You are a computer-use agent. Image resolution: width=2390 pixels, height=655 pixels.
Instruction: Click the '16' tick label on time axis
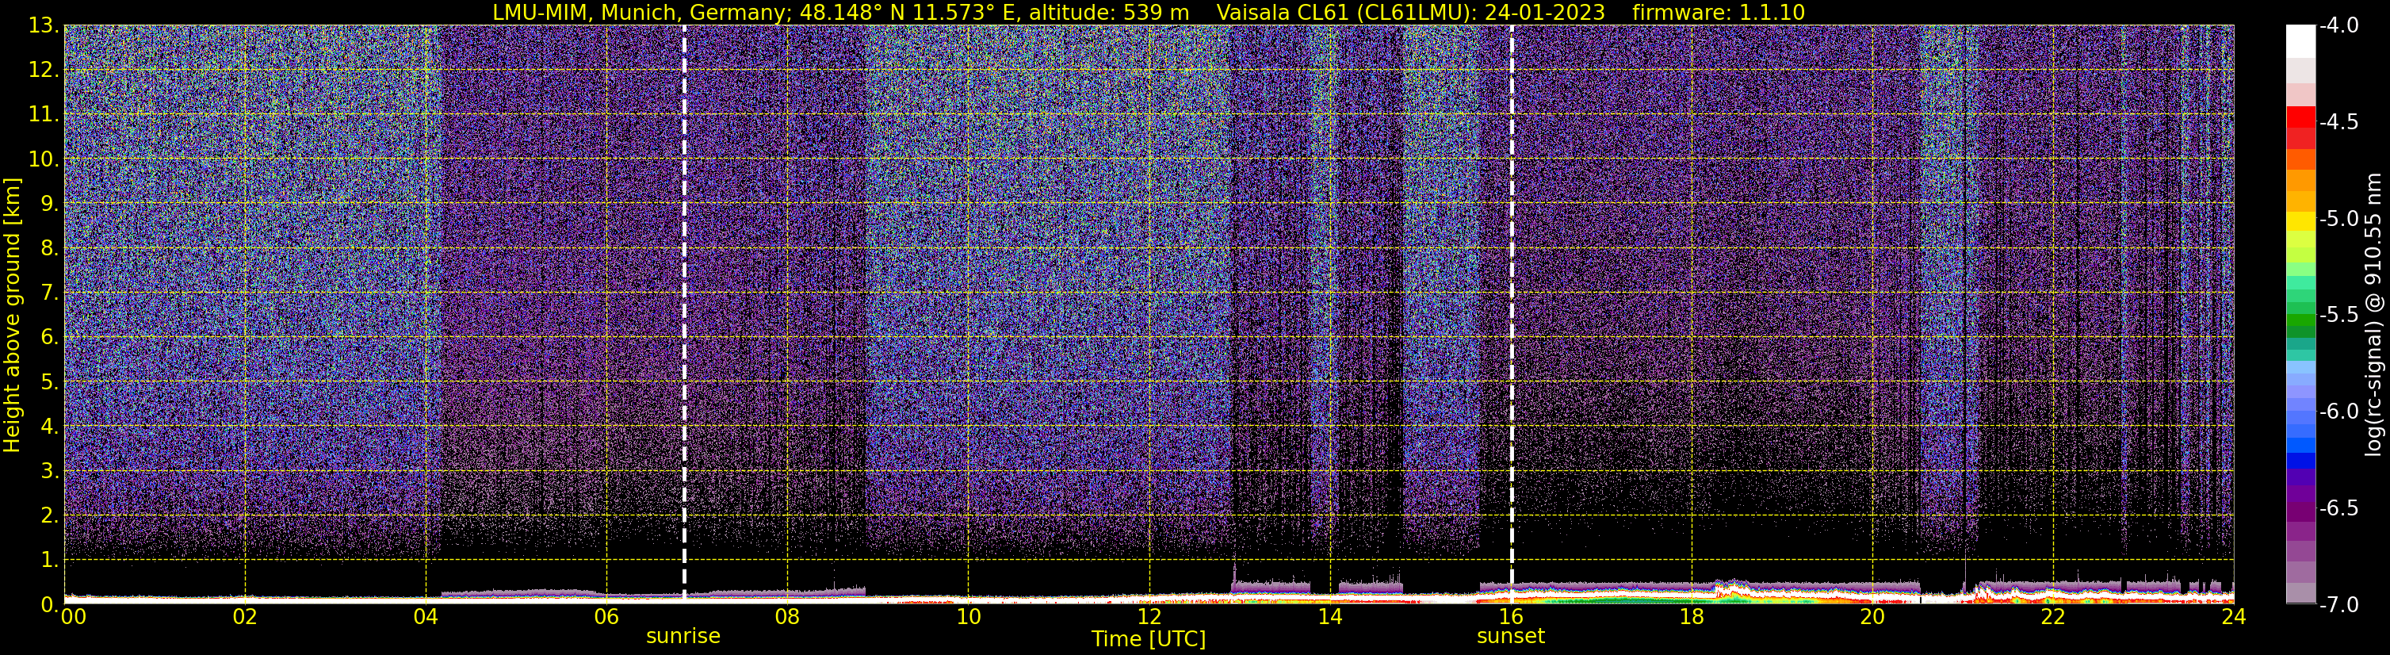1510,618
